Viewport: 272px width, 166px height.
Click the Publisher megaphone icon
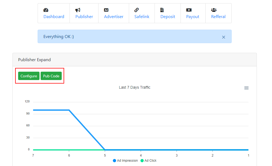point(78,10)
